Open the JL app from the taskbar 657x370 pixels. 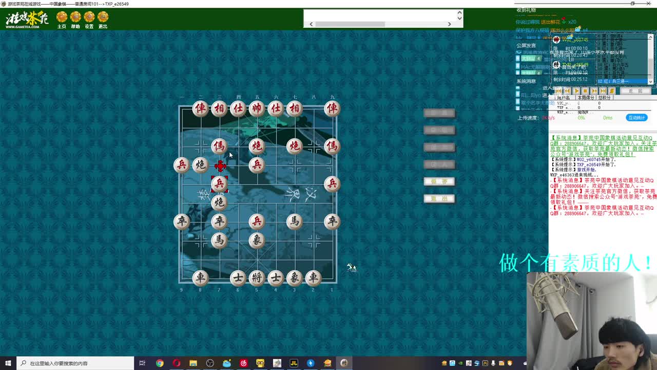[x=294, y=363]
